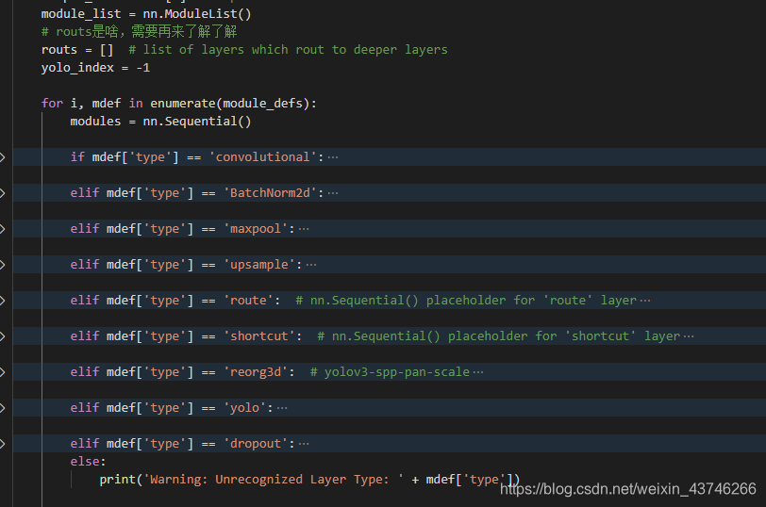Click 'Warning: Unrecognized Layer Type: ' string

[x=274, y=480]
